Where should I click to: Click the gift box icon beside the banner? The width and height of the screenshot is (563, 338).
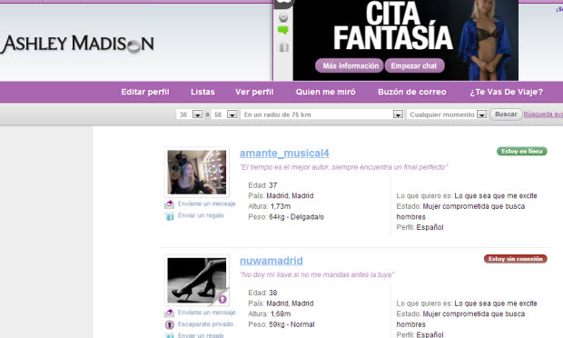point(283,46)
